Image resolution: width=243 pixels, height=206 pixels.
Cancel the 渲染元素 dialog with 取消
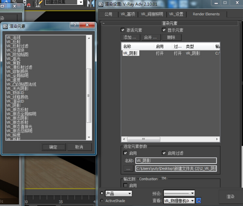click(x=79, y=147)
